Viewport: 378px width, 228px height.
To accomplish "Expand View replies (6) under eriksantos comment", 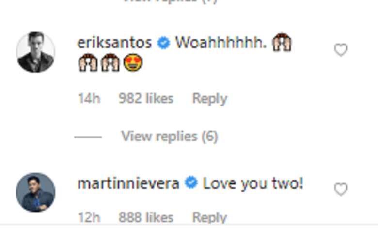I will [x=170, y=137].
